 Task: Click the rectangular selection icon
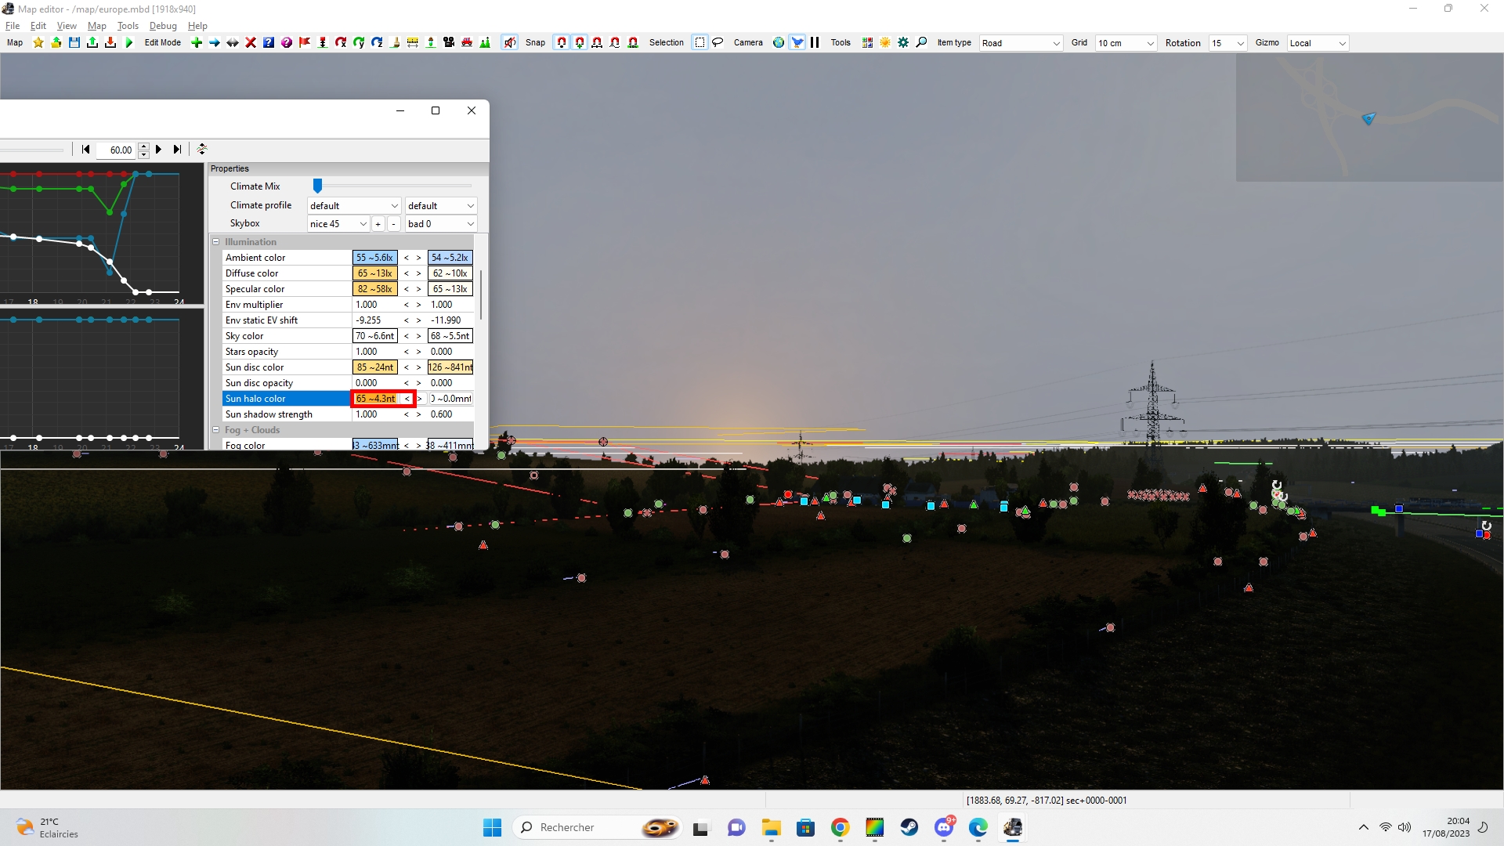700,43
